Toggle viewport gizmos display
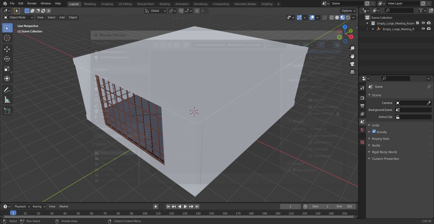 (x=299, y=17)
